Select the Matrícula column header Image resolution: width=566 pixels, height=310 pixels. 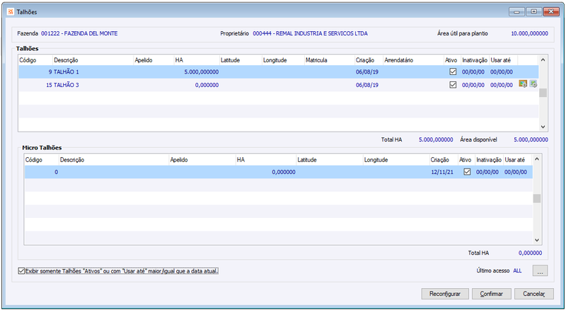316,60
